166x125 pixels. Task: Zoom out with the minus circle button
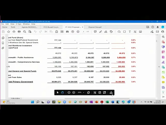click(x=69, y=92)
